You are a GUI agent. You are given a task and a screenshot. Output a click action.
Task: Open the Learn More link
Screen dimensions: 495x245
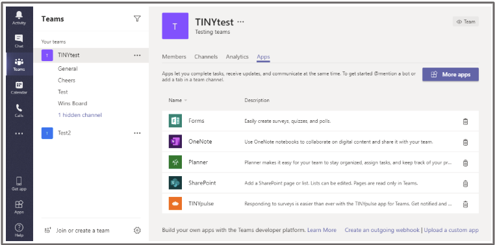tap(322, 230)
